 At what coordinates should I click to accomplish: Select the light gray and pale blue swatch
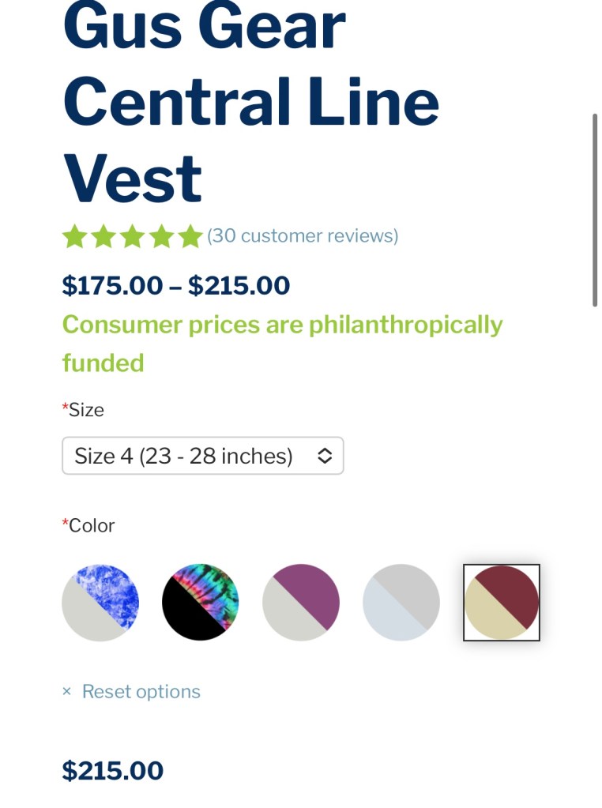click(401, 603)
